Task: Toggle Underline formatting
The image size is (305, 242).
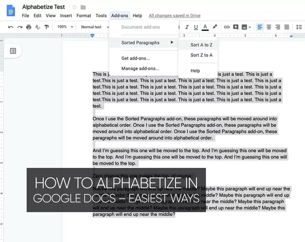Action: [x=196, y=27]
